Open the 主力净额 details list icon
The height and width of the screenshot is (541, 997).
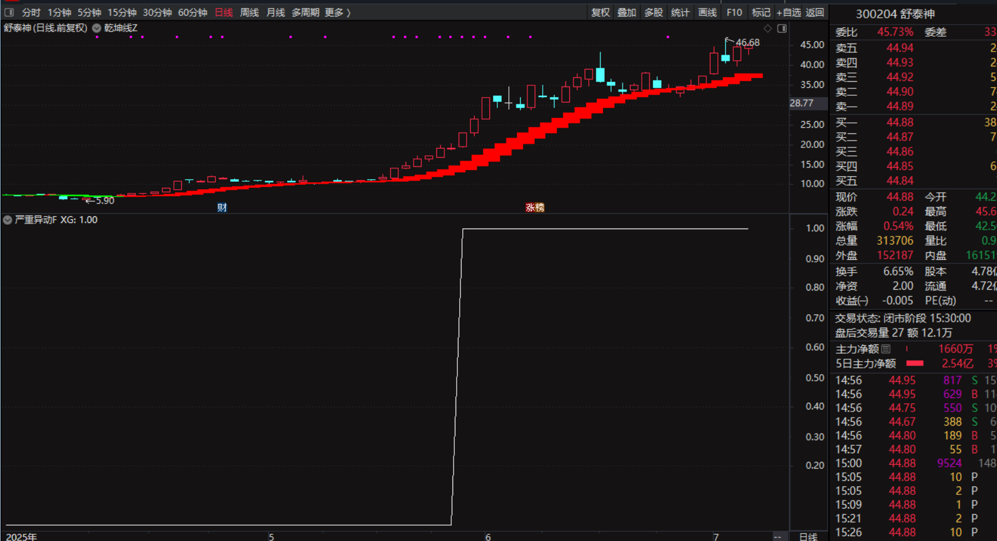886,349
